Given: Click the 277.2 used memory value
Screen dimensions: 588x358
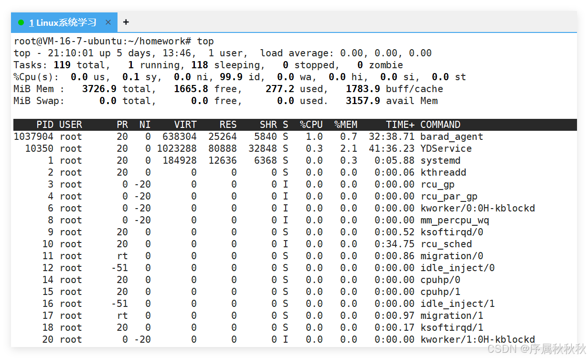Looking at the screenshot, I should [280, 89].
